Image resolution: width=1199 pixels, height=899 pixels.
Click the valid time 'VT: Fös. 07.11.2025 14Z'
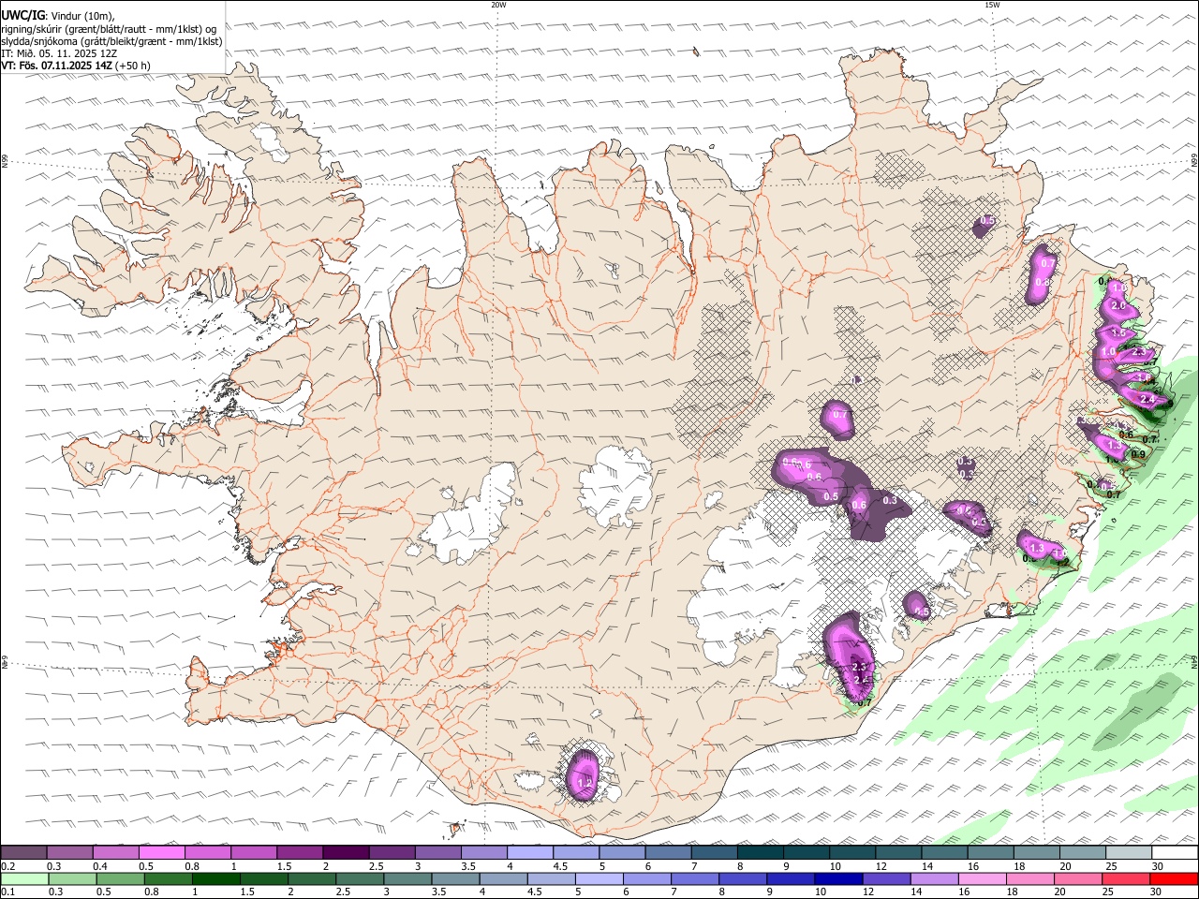pyautogui.click(x=56, y=66)
